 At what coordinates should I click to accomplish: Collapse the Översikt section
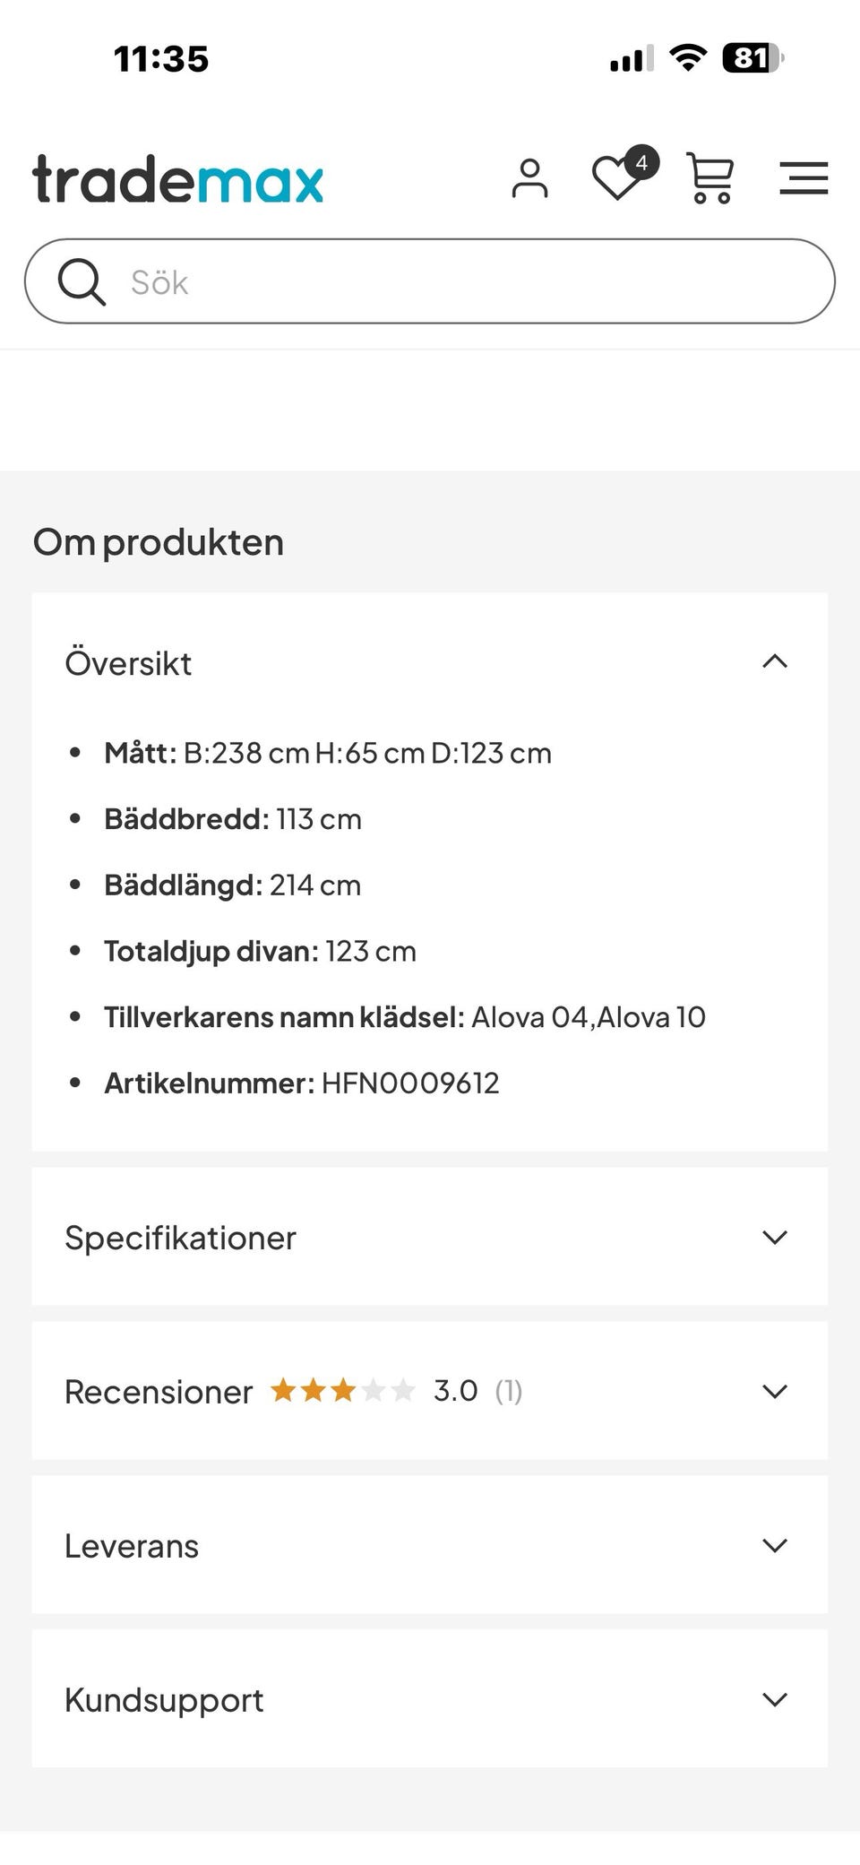pos(776,661)
